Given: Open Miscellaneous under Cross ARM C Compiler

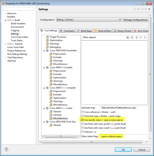Looking at the screenshot, I should pos(60,84).
